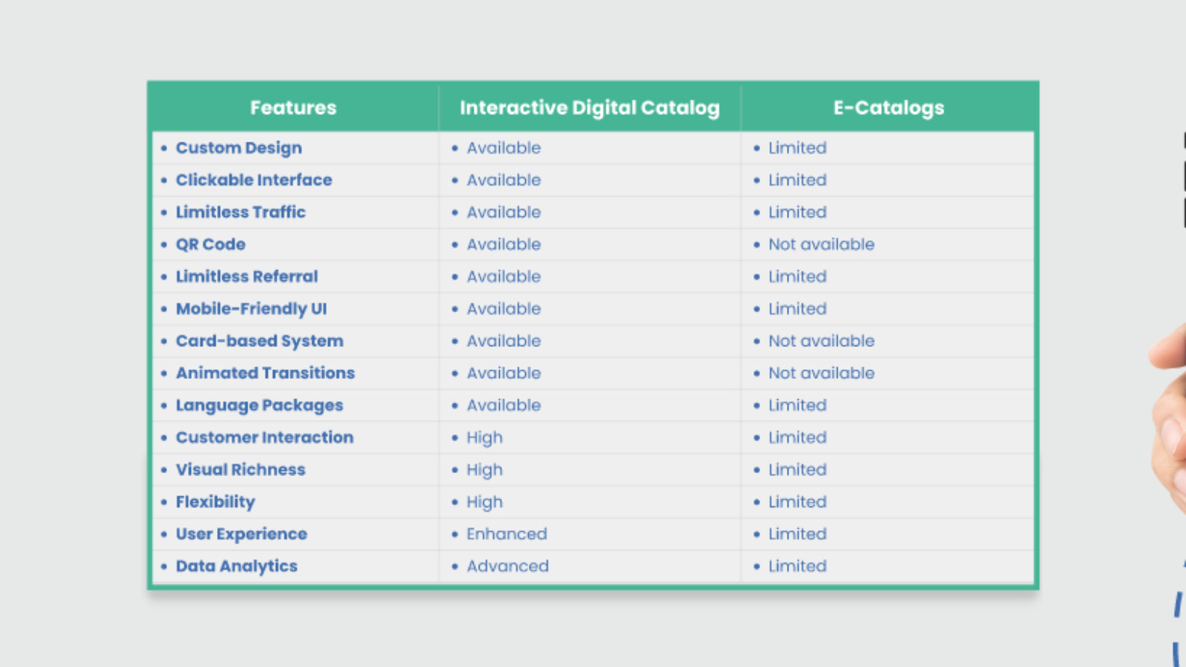1186x667 pixels.
Task: Click Enhanced in the User Experience row
Action: coord(506,534)
